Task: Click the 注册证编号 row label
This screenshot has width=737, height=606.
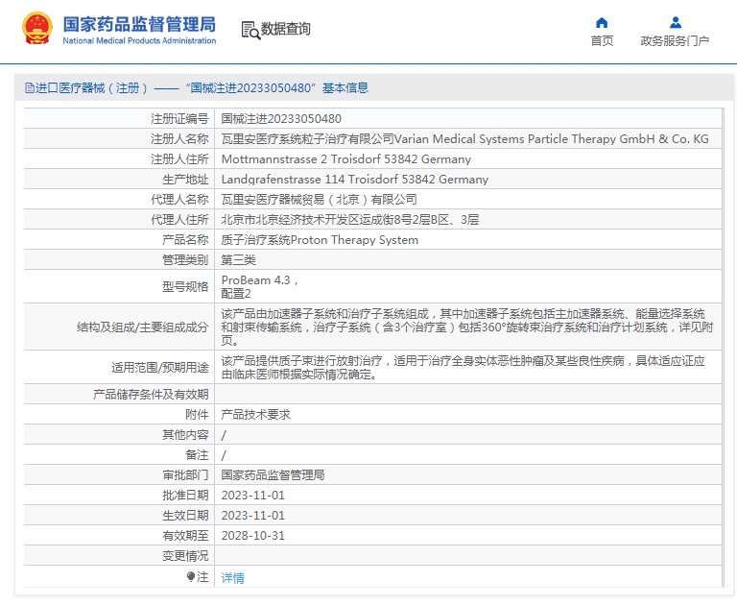Action: pyautogui.click(x=179, y=119)
